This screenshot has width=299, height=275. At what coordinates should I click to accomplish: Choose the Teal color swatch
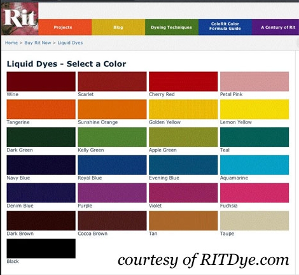254,137
